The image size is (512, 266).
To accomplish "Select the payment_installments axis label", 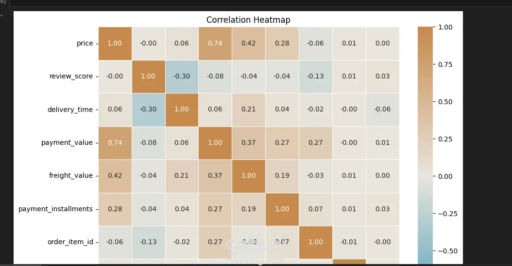I will (x=55, y=209).
